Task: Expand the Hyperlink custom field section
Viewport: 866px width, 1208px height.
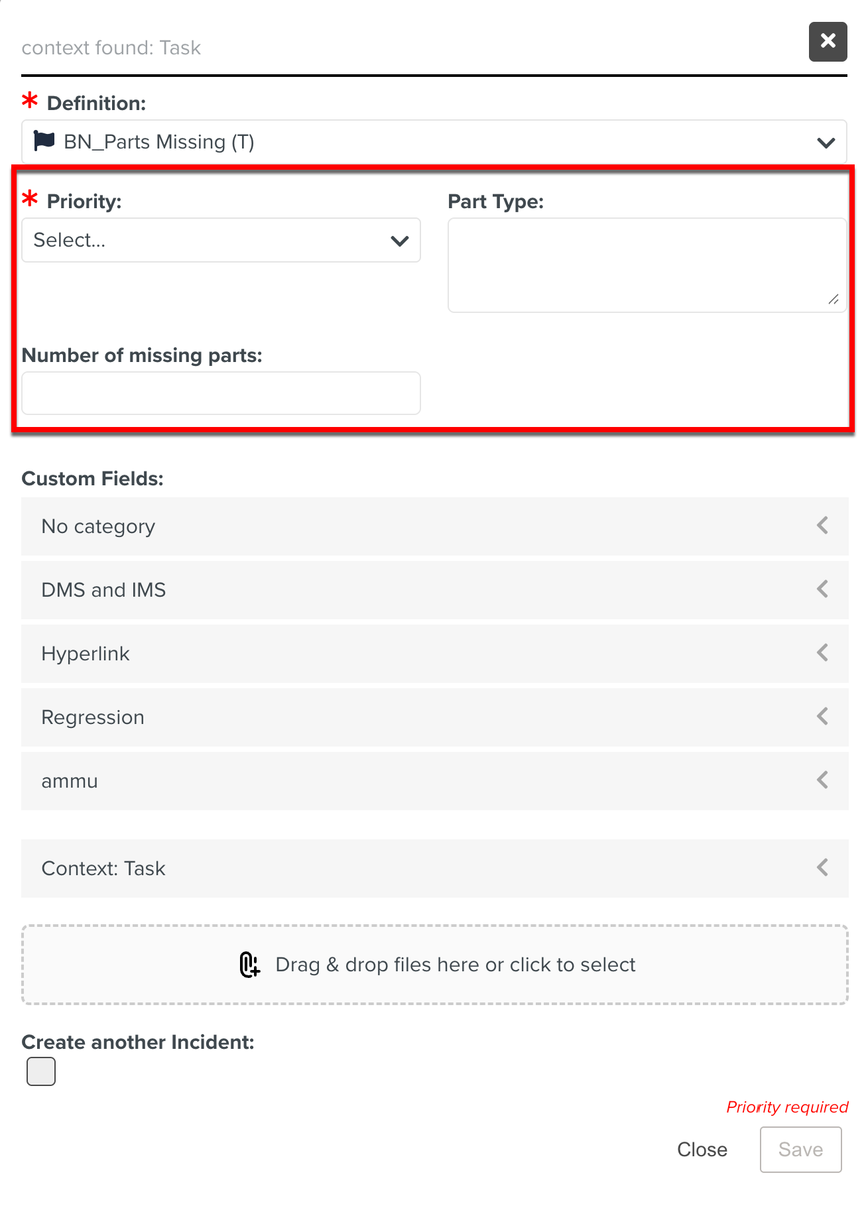Action: (434, 654)
